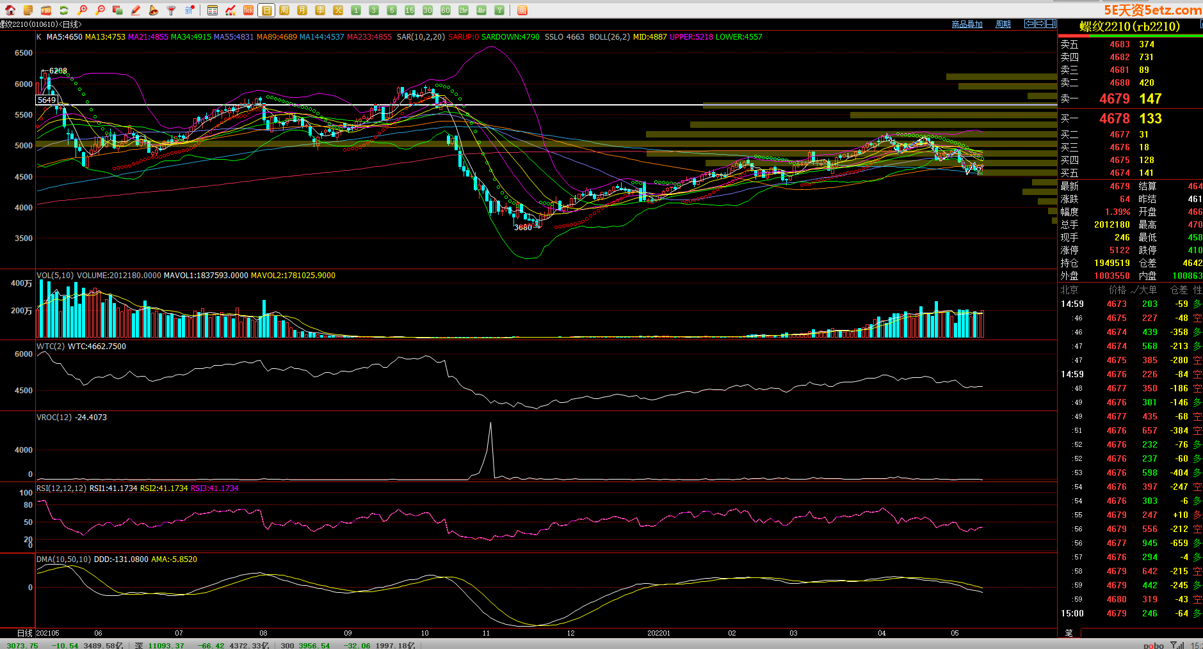Switch to 60-minute chart
This screenshot has height=649, width=1203.
click(446, 10)
